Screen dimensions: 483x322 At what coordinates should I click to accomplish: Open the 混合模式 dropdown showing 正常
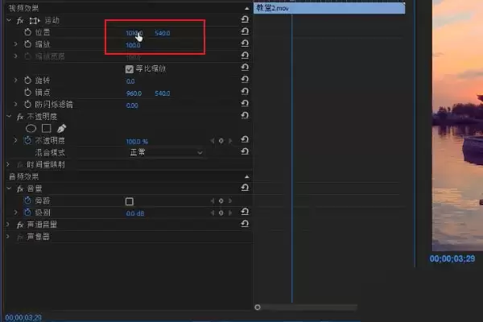166,152
